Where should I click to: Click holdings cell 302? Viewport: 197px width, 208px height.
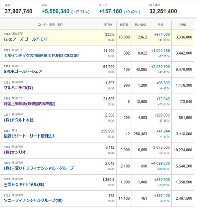tap(126, 53)
